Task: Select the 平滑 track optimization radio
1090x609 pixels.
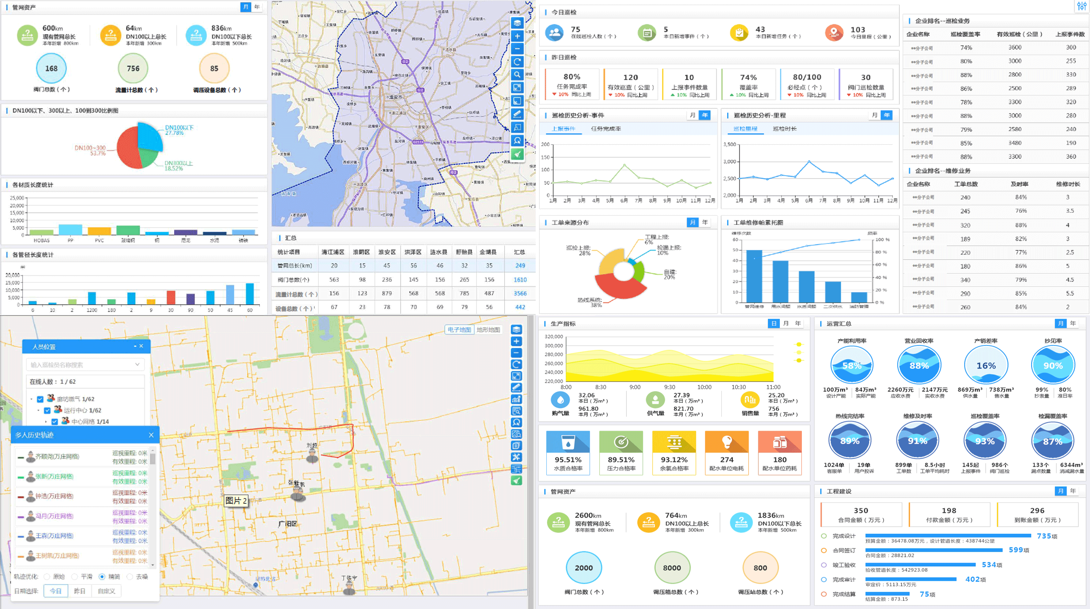Action: click(75, 576)
